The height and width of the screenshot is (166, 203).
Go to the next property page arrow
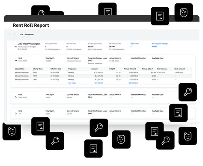tap(15, 35)
